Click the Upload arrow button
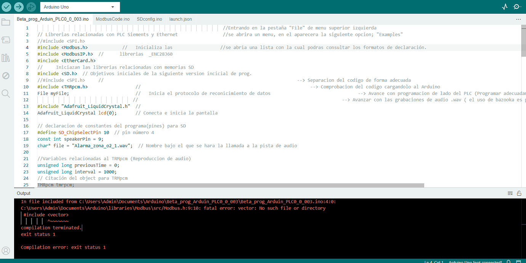526x263 pixels. click(x=19, y=7)
